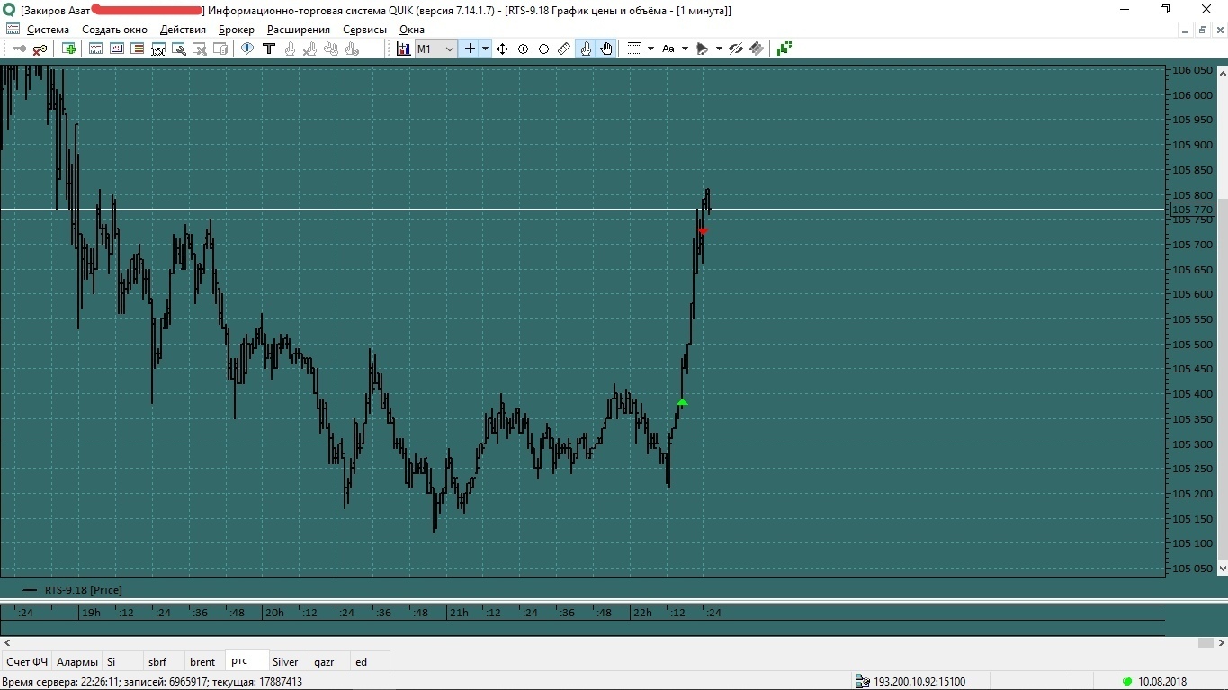Expand the crosshair tool dropdown arrow
1228x690 pixels.
(x=485, y=49)
